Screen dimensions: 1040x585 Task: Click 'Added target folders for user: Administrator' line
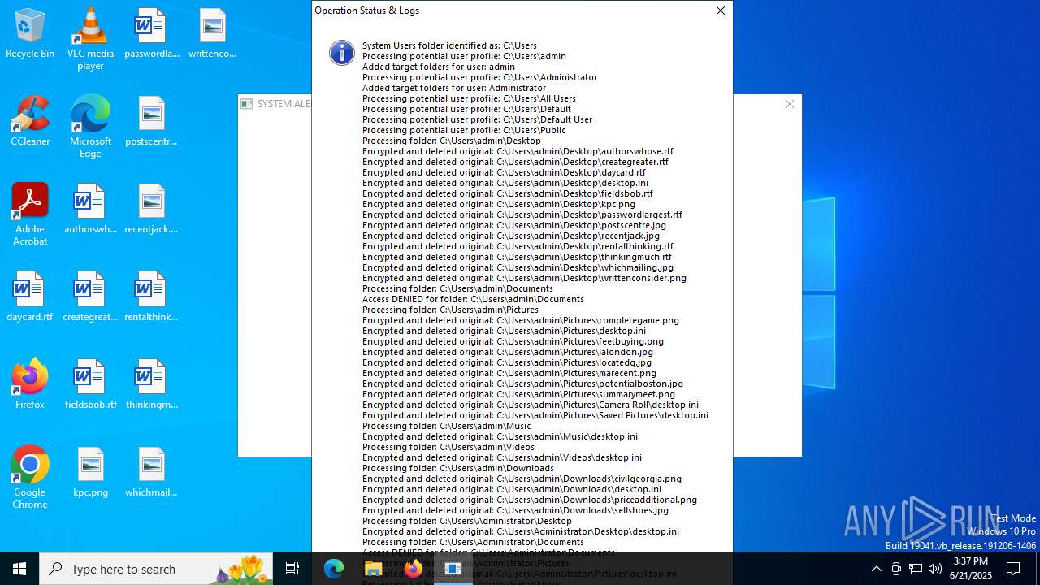click(x=453, y=88)
